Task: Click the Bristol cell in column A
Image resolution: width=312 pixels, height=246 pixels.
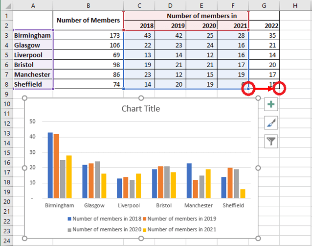Action: click(33, 65)
